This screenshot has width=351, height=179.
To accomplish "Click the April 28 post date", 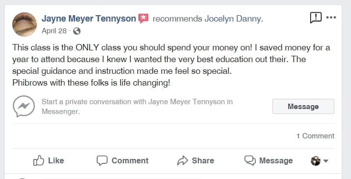I will (x=54, y=31).
